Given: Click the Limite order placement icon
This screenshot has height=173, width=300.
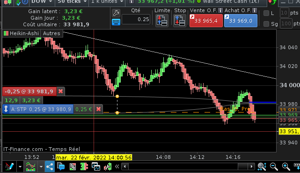Looking at the screenshot, I should (x=162, y=21).
